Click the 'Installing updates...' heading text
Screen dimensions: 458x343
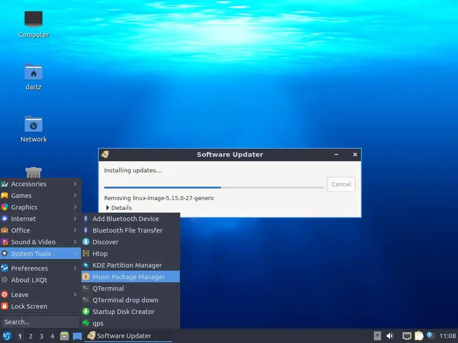[133, 170]
